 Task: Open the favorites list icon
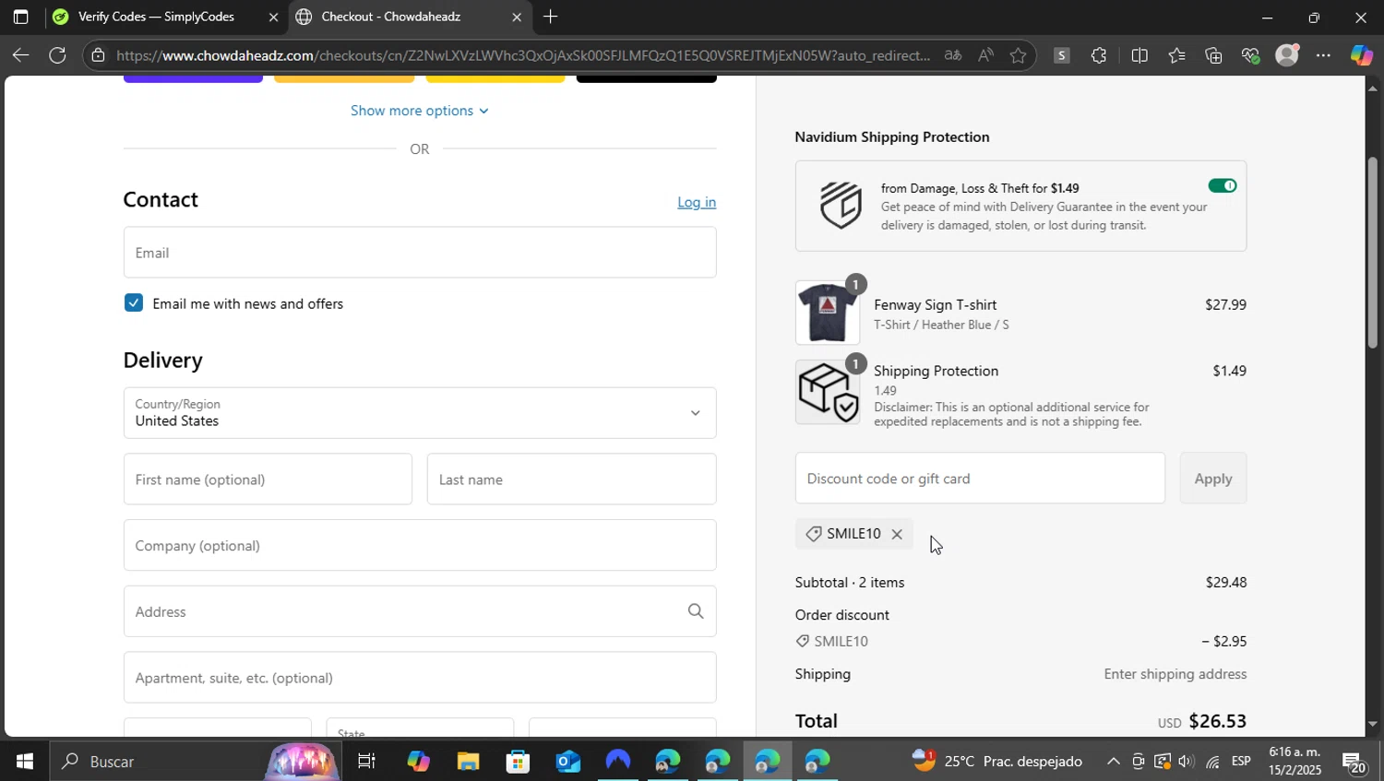point(1176,55)
